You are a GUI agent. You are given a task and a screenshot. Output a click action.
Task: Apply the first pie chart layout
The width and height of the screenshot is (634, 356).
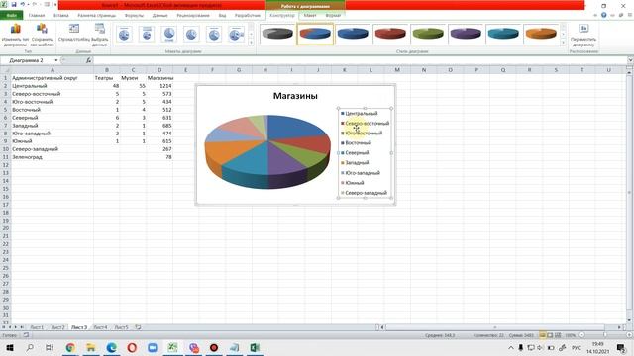[x=124, y=34]
